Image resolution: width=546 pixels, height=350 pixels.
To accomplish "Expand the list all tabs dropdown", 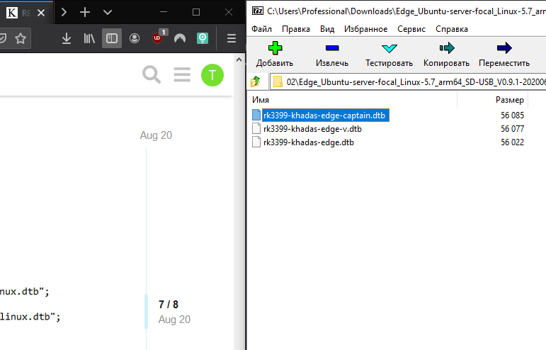I will [x=108, y=13].
